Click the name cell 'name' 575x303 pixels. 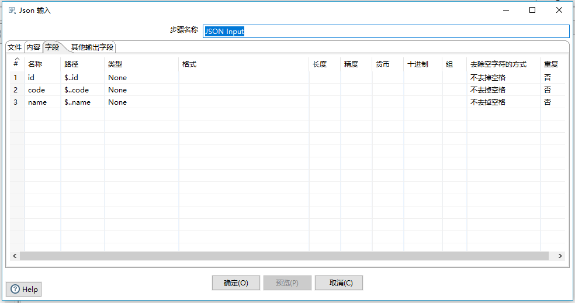43,102
